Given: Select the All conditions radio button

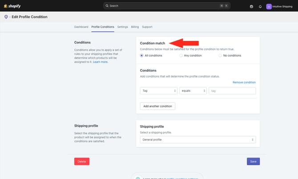Looking at the screenshot, I should pos(141,56).
